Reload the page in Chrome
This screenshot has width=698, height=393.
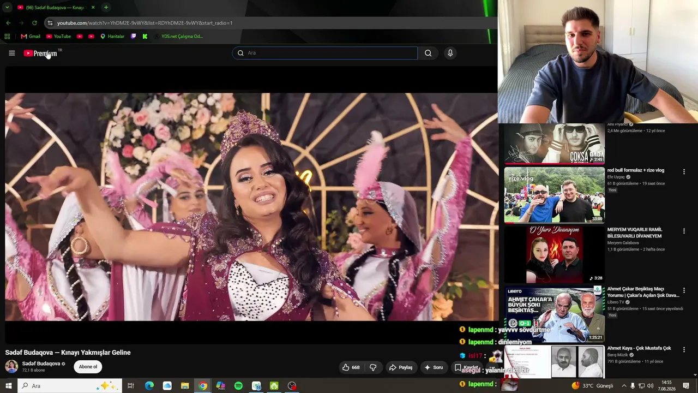(x=34, y=23)
